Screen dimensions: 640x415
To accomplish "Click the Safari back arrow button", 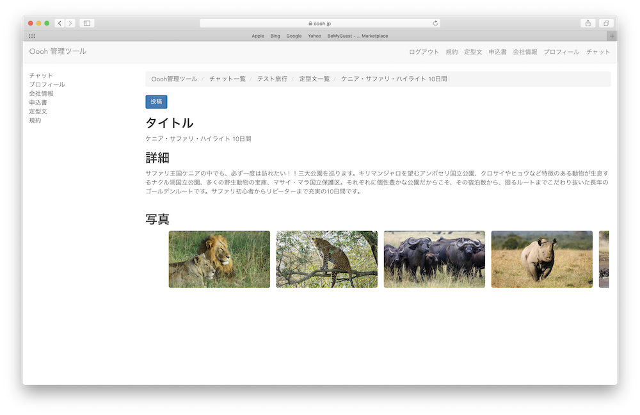I will 60,23.
